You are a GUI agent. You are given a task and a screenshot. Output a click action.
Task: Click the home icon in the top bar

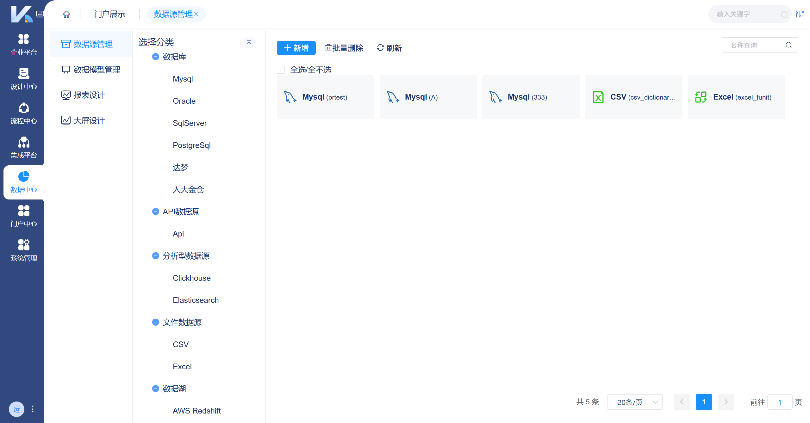pos(66,14)
